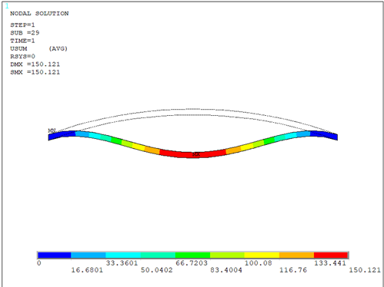
Task: Click the cyan legend swatch
Action: pyautogui.click(x=123, y=255)
